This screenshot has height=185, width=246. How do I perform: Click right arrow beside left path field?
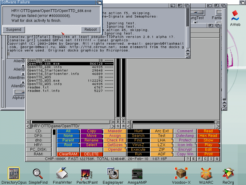(x=113, y=126)
